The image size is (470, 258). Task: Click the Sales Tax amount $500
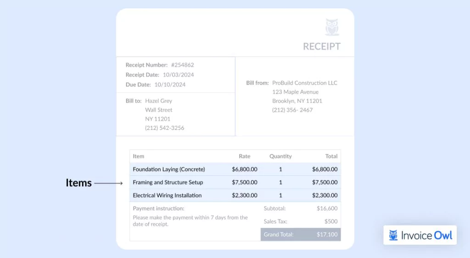coord(331,221)
